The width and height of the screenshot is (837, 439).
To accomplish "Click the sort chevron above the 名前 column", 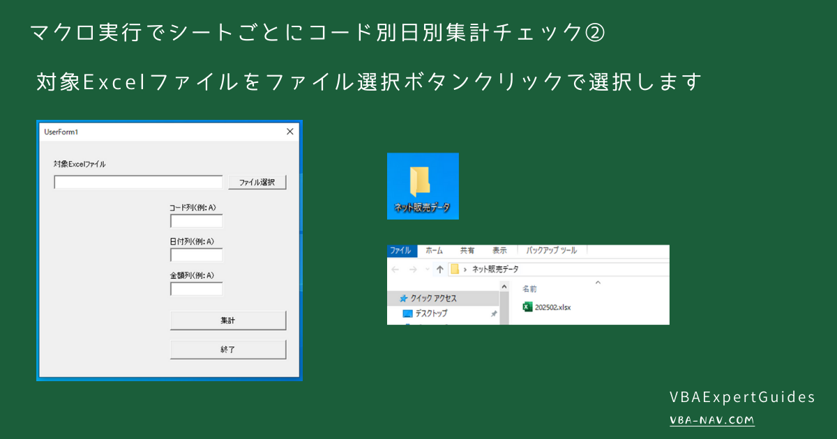I will [598, 282].
